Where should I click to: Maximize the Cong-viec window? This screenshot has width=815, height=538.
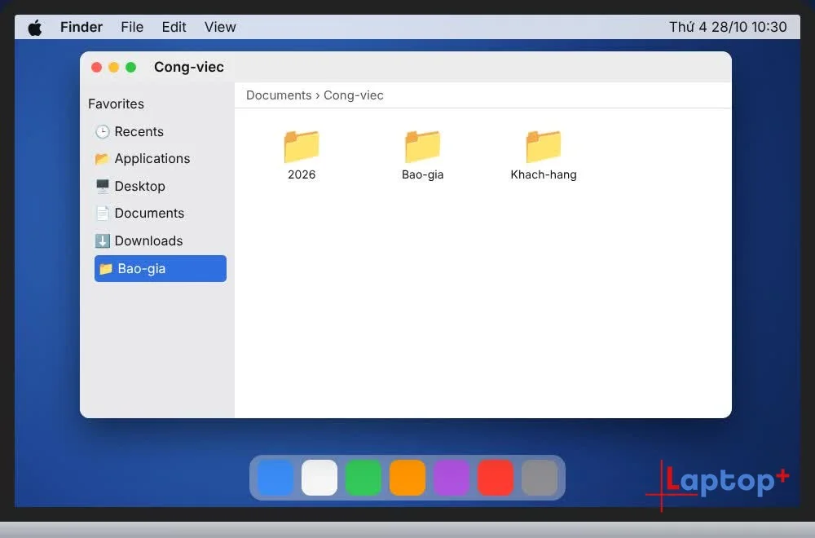coord(131,67)
